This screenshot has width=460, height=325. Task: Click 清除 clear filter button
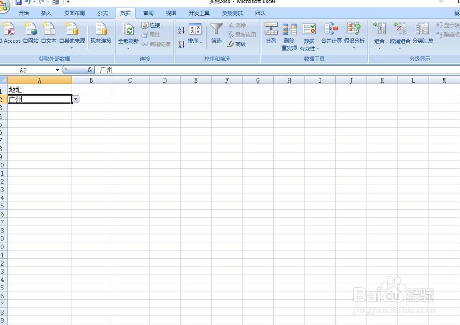(x=237, y=25)
